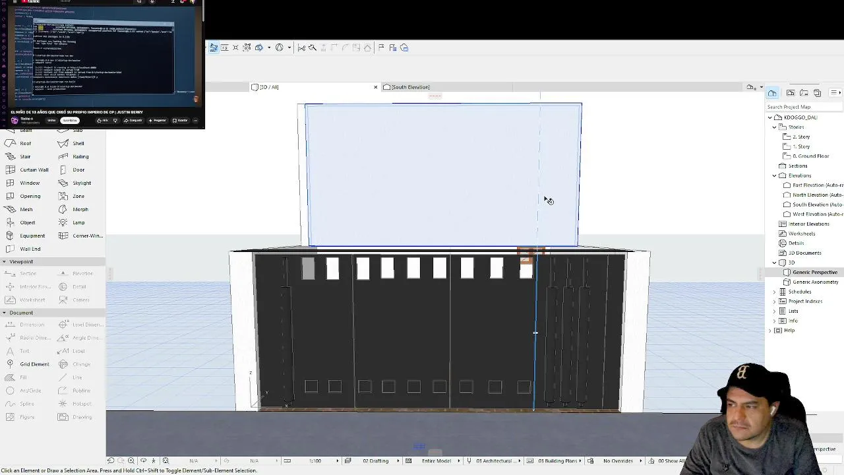Open West Elevation in navigator
Viewport: 844px width, 475px height.
[813, 214]
